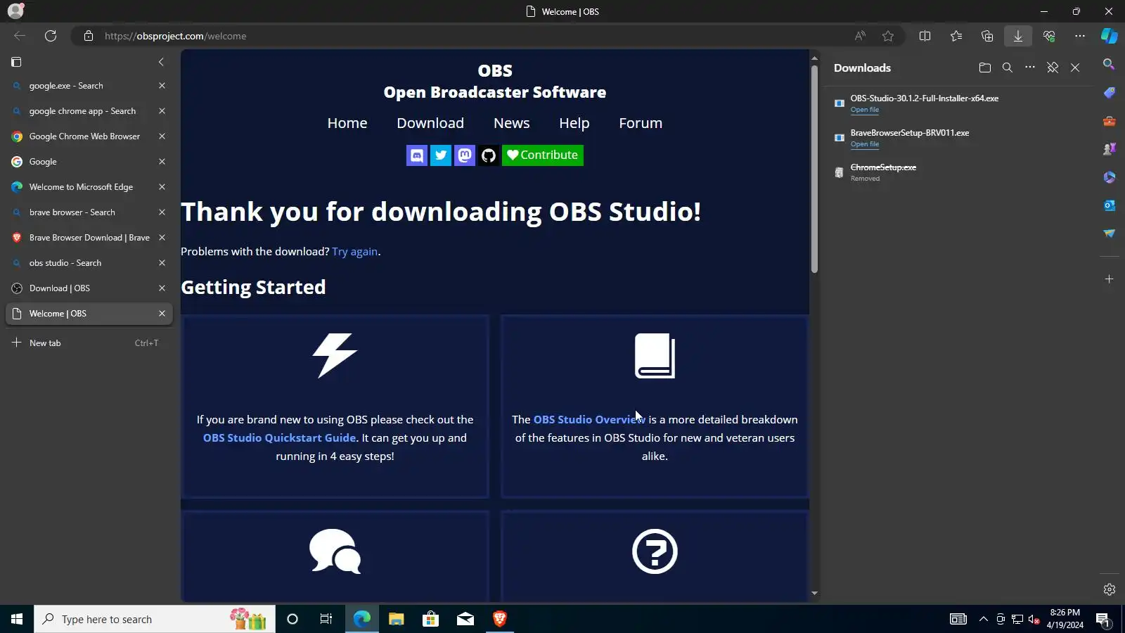This screenshot has height=633, width=1125.
Task: Open File Explorer from taskbar
Action: [397, 619]
